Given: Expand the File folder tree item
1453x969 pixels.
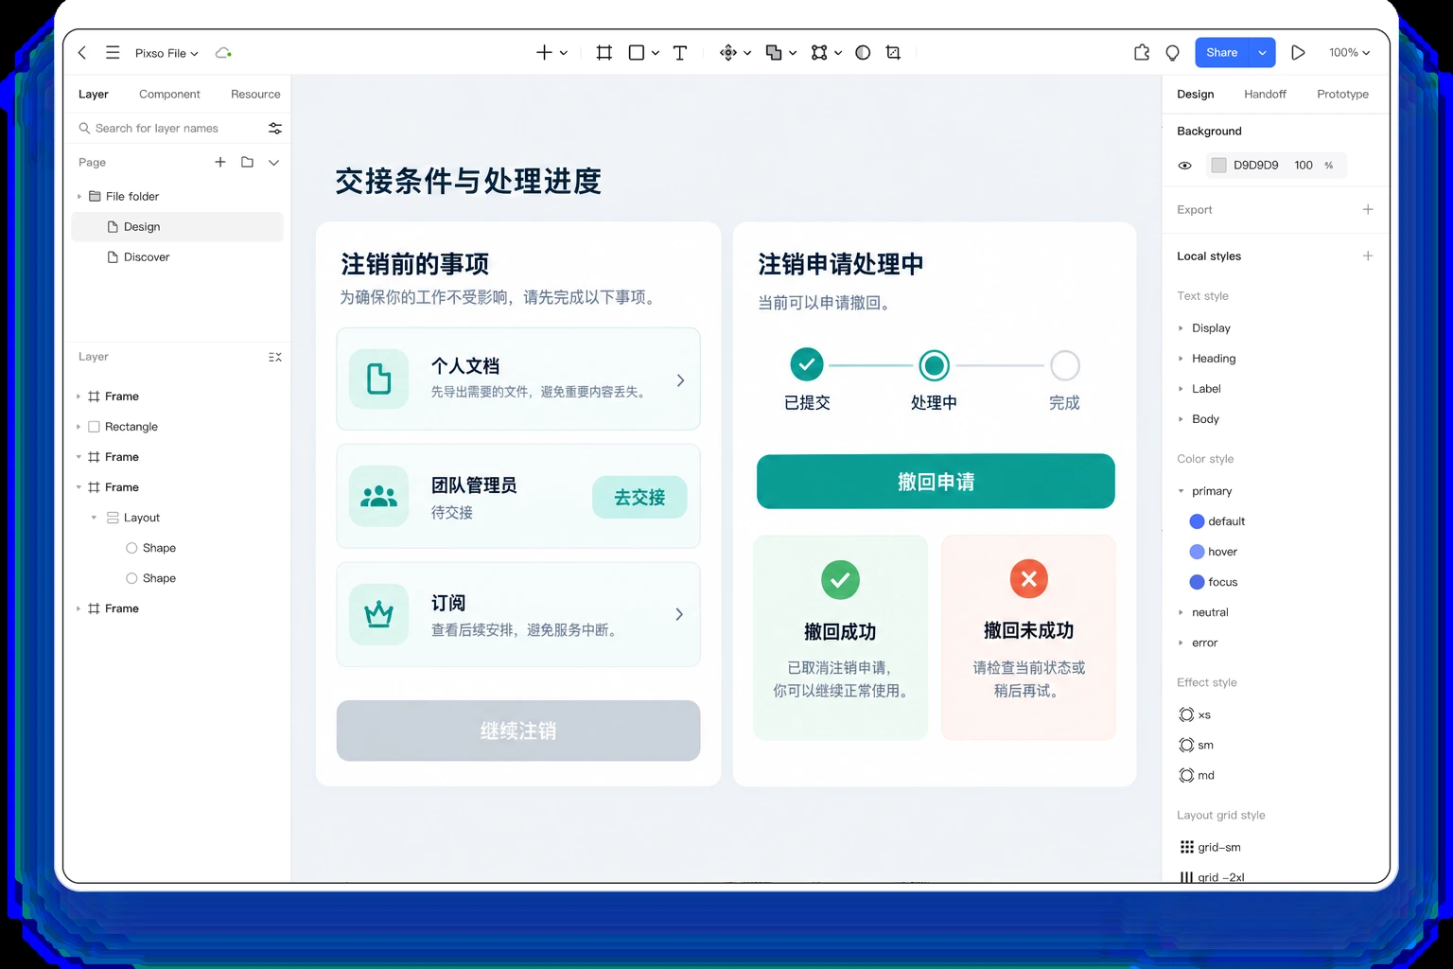Looking at the screenshot, I should tap(79, 197).
